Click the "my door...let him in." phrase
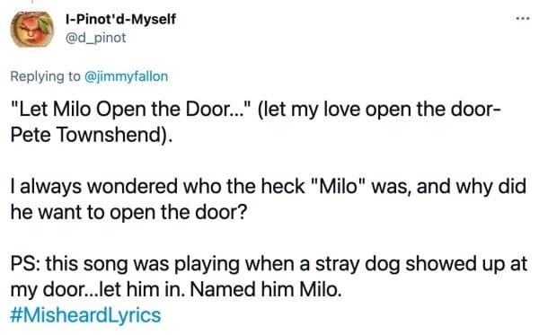Viewport: 539px width, 335px height. tap(98, 290)
